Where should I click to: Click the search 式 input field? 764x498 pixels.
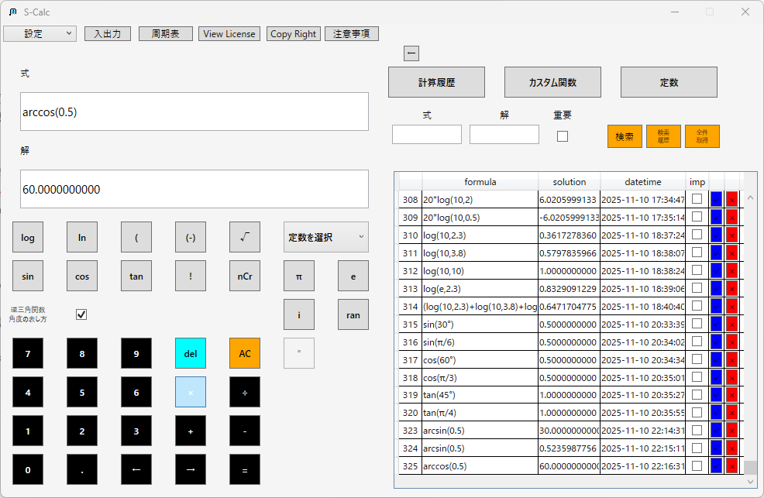tap(426, 134)
